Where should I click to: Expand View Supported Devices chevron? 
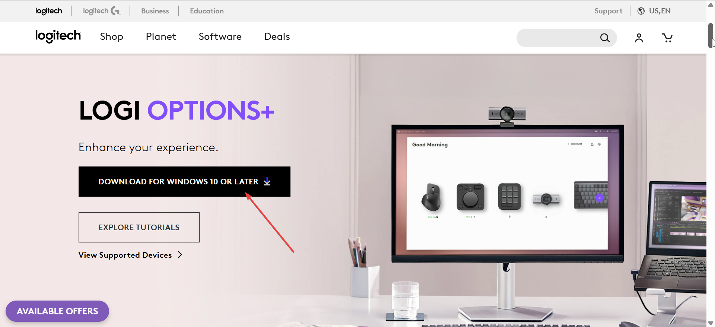tap(180, 255)
